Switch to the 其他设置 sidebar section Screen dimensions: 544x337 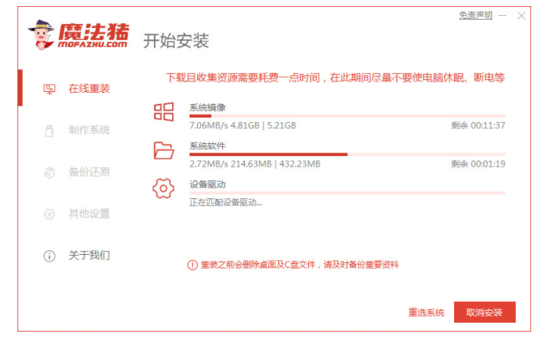pyautogui.click(x=89, y=214)
